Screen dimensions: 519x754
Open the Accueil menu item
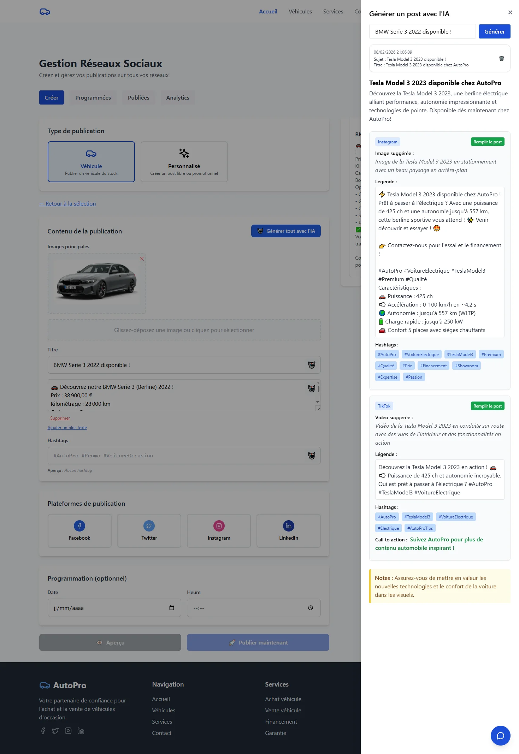point(268,11)
